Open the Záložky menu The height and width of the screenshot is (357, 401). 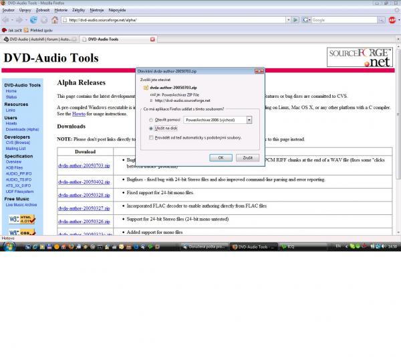(x=78, y=11)
